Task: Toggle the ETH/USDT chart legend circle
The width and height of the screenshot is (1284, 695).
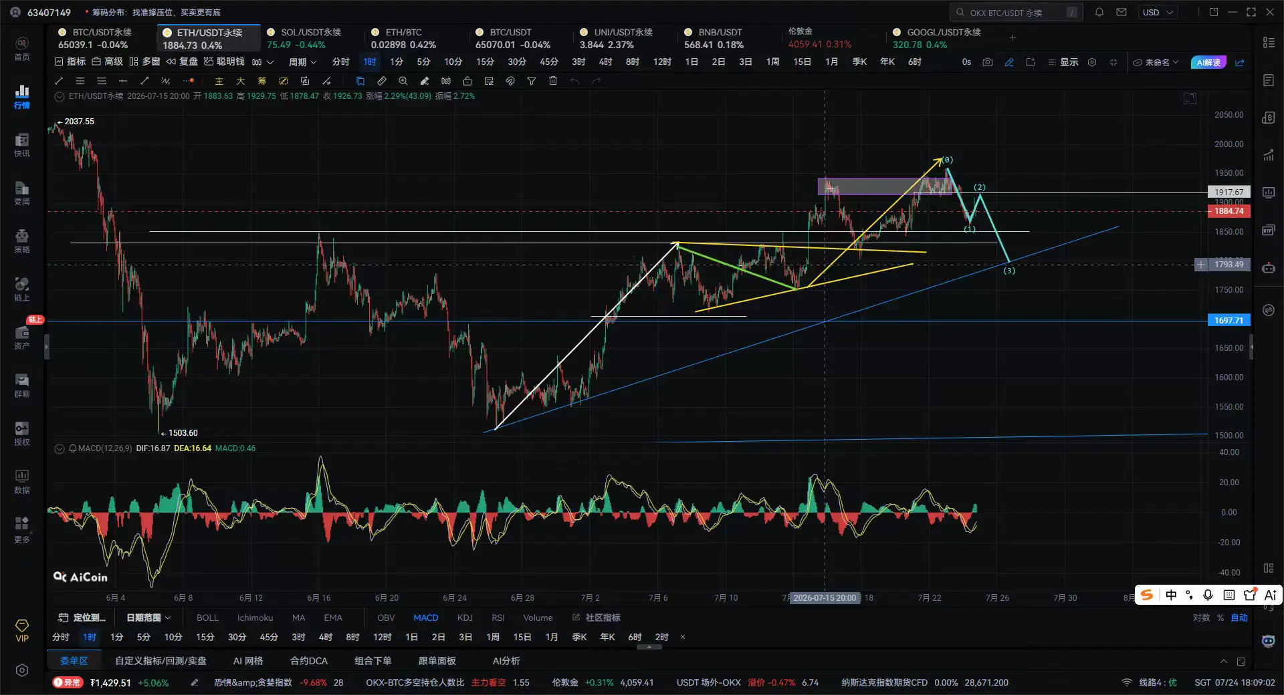Action: [60, 96]
